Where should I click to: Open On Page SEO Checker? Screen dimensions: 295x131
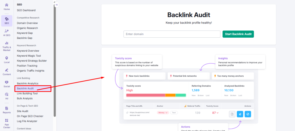[x=30, y=116]
